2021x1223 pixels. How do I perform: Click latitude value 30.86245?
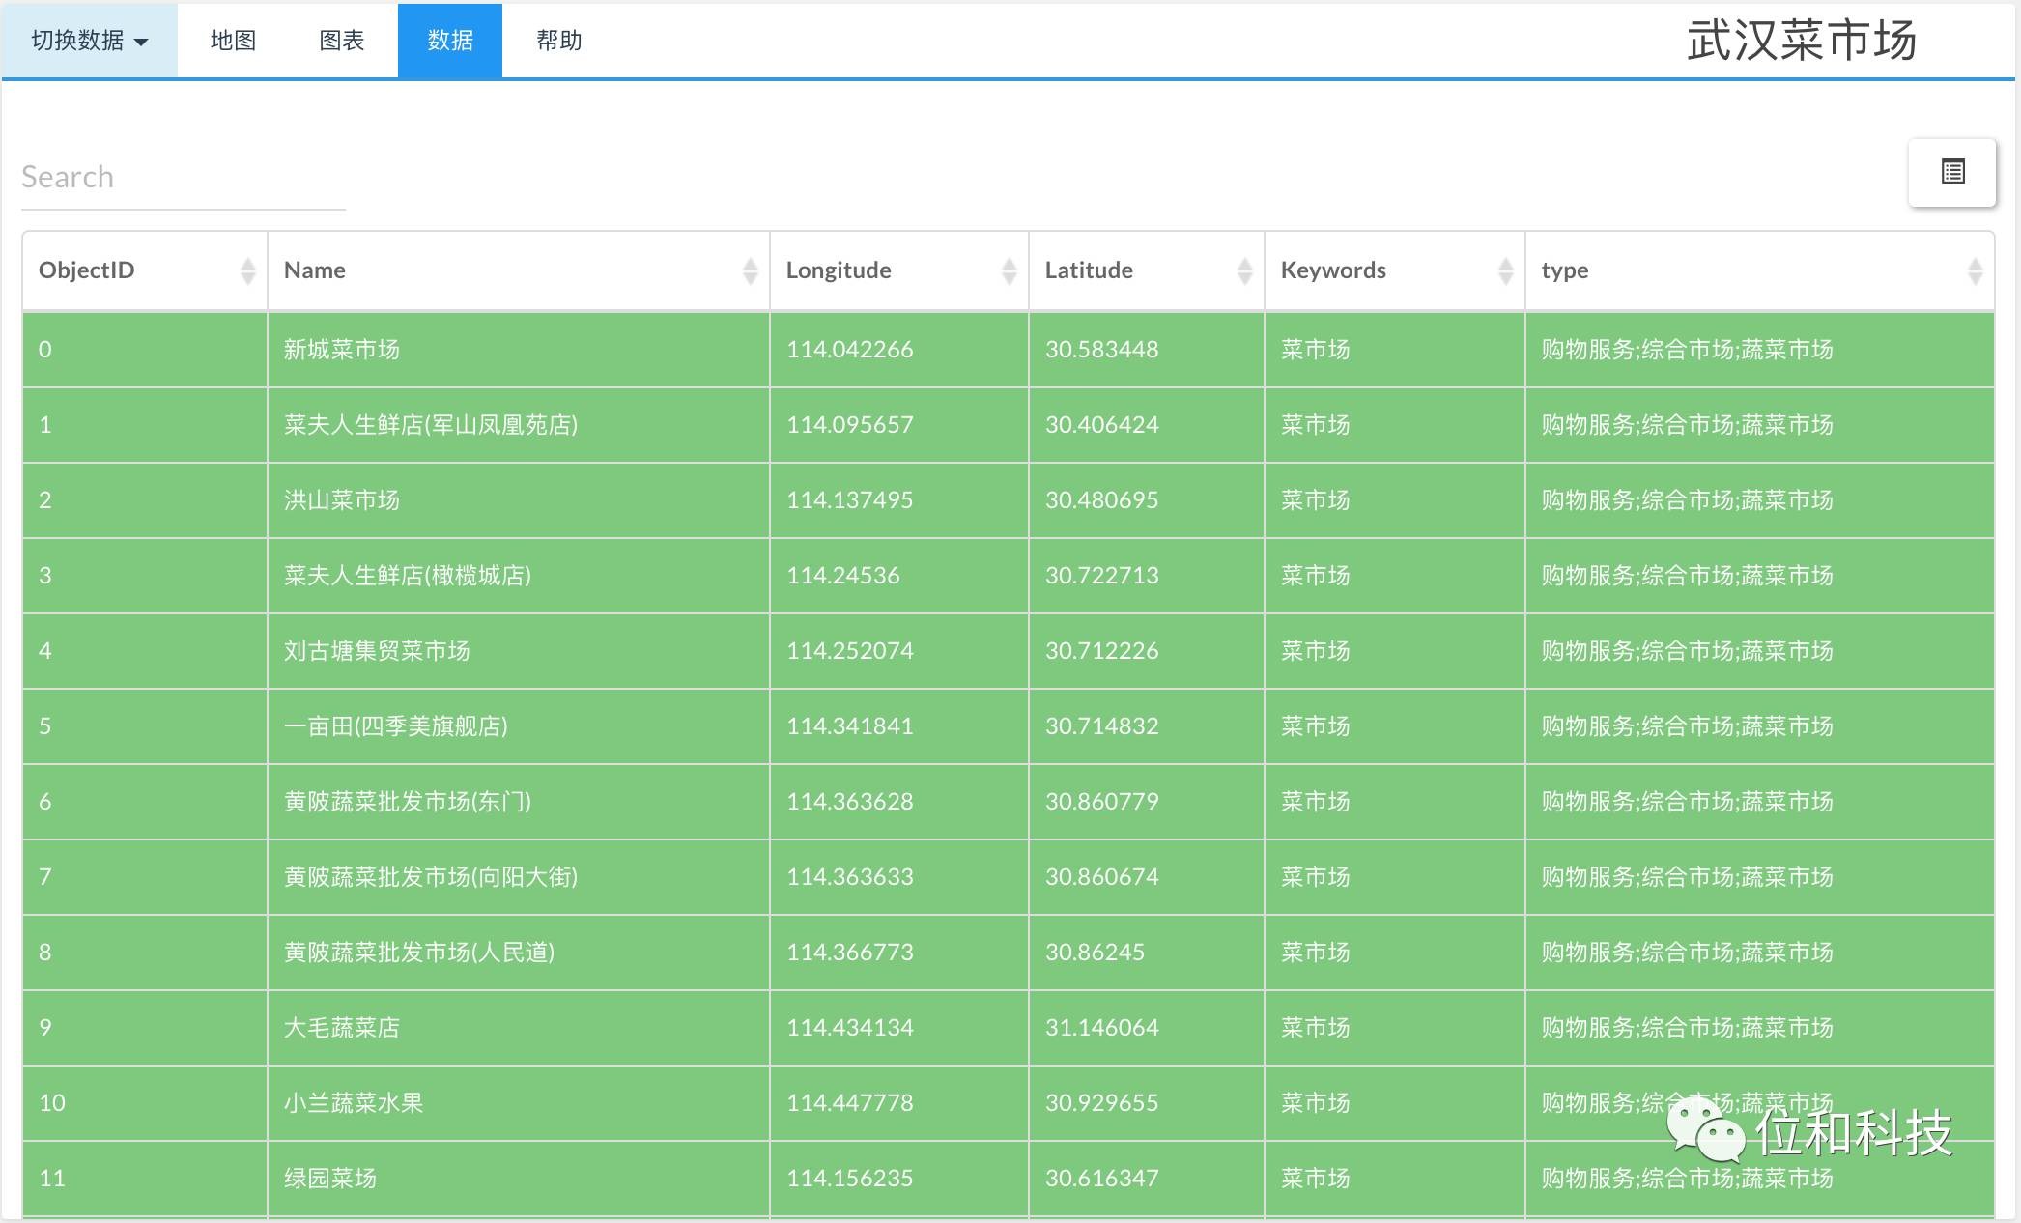coord(1096,953)
